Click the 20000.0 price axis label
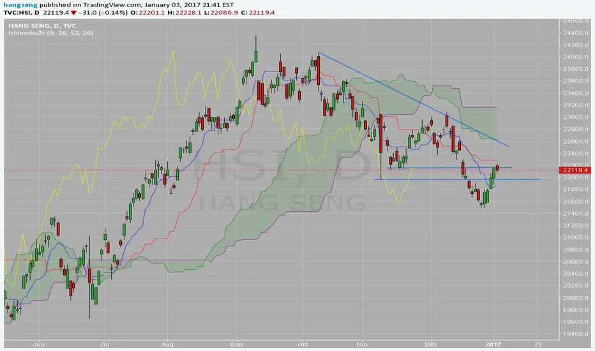This screenshot has width=595, height=351. click(576, 298)
